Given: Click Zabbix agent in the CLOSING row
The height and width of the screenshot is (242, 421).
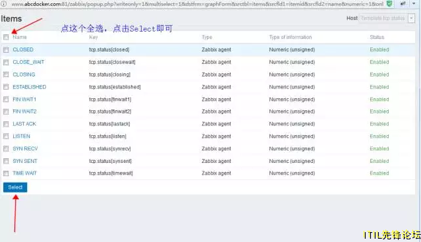Looking at the screenshot, I should tap(216, 75).
